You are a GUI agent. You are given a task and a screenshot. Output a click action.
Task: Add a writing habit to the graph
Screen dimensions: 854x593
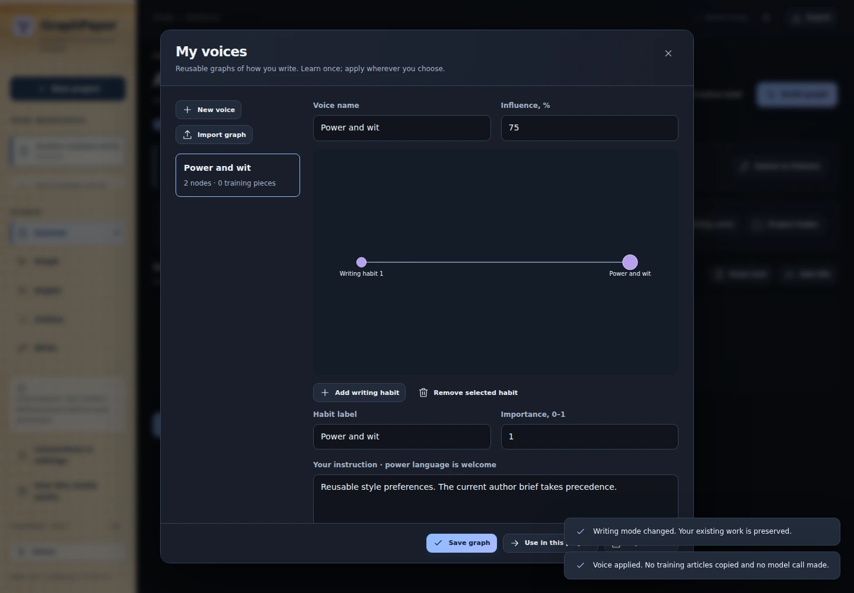tap(359, 393)
